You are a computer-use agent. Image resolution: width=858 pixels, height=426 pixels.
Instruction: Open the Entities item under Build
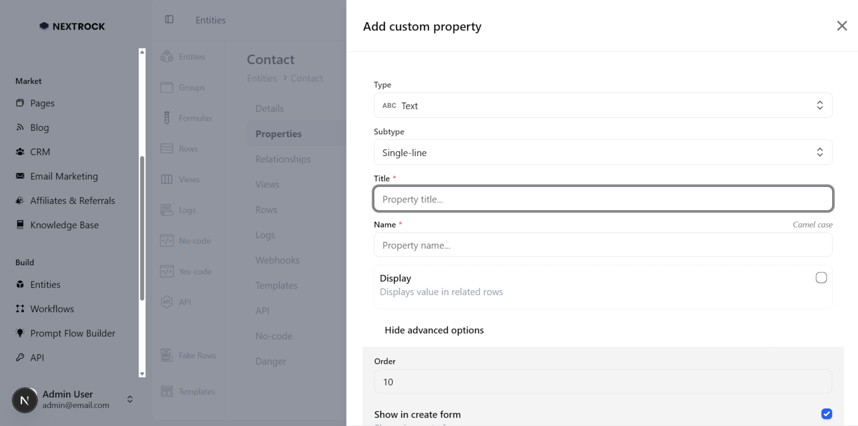click(x=45, y=284)
